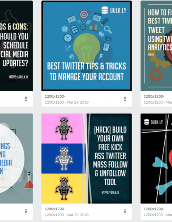Click Bulk.ly logo on skull crossbones image
Screen dimensions: 172x222
coord(154,122)
